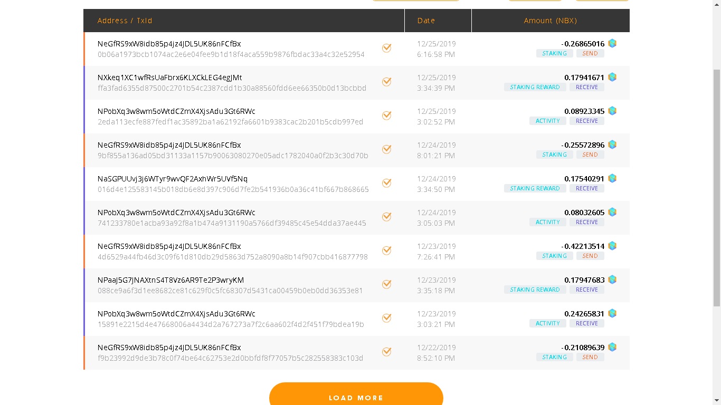Click the confirmed checkmark for the 6:16:58 PM transaction
The height and width of the screenshot is (405, 721).
tap(387, 48)
